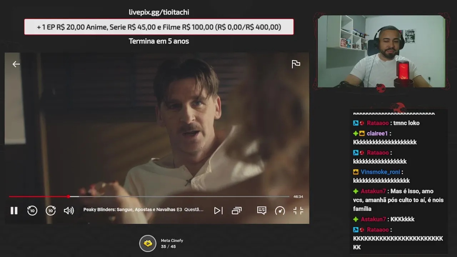Viewport: 457px width, 257px height.
Task: Exit fullscreen mode
Action: tap(298, 211)
